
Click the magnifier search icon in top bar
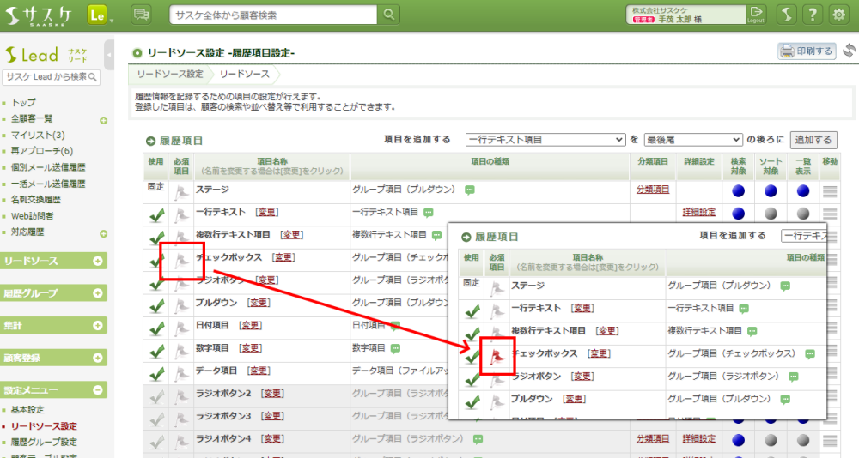[389, 15]
